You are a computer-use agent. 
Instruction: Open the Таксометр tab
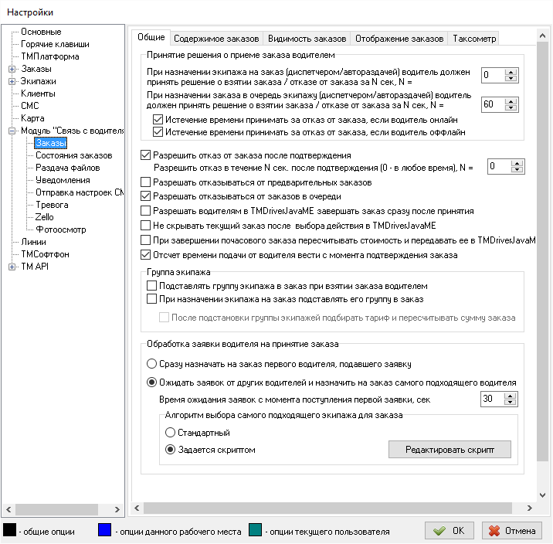(x=474, y=38)
